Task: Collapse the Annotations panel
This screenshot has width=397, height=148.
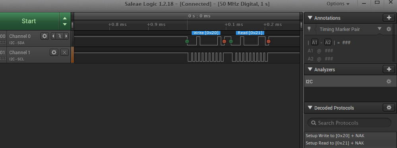Action: coord(310,18)
